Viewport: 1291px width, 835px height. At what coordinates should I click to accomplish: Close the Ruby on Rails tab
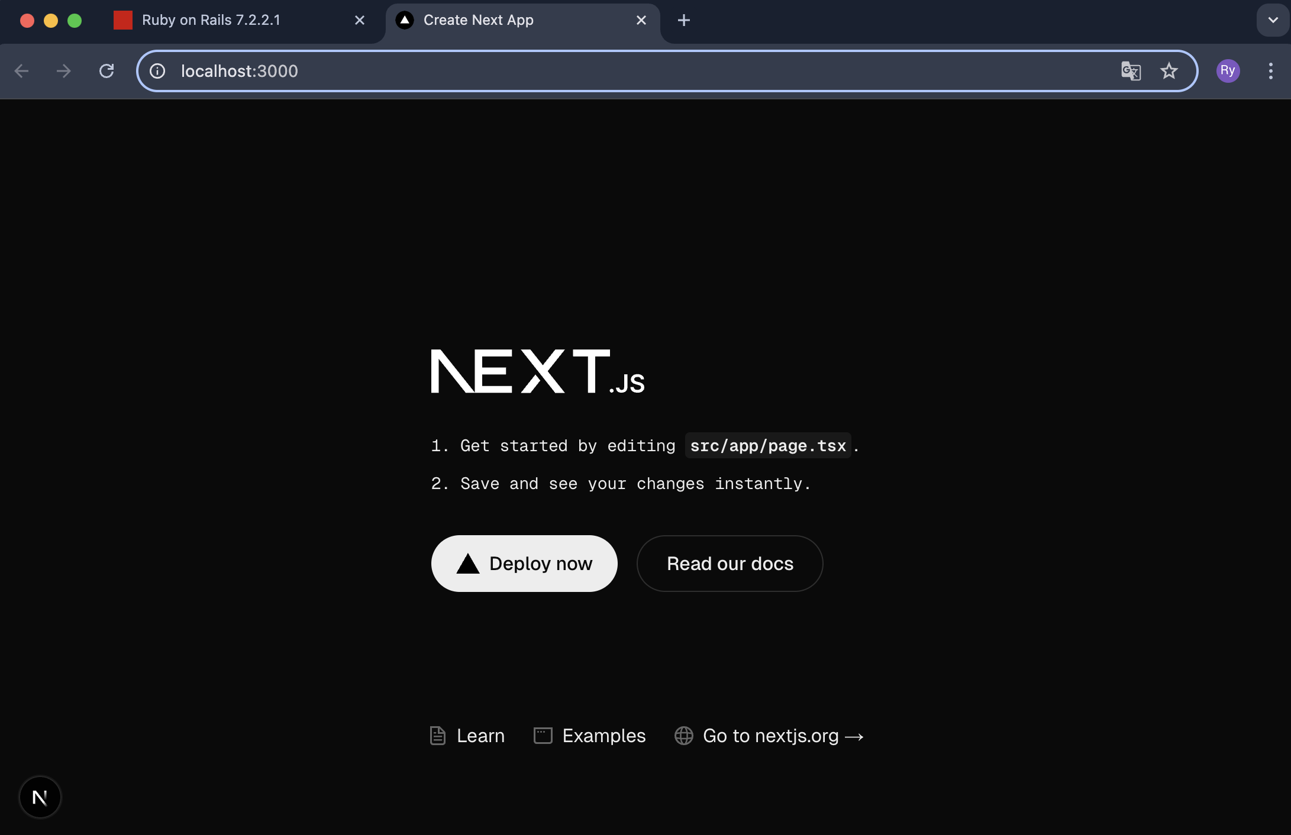(360, 20)
